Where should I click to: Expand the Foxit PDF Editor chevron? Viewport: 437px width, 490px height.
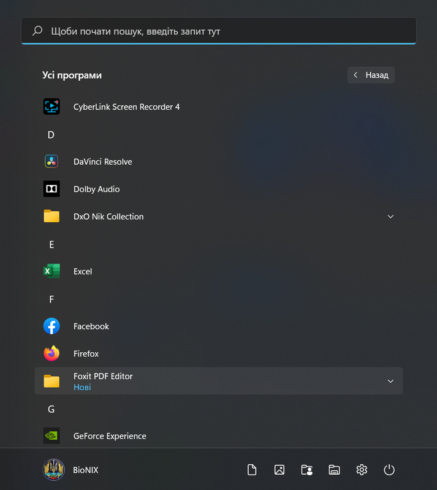point(390,381)
